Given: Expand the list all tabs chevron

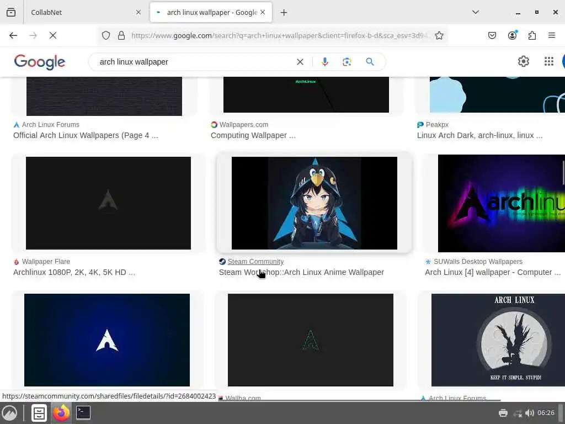Looking at the screenshot, I should pyautogui.click(x=476, y=12).
